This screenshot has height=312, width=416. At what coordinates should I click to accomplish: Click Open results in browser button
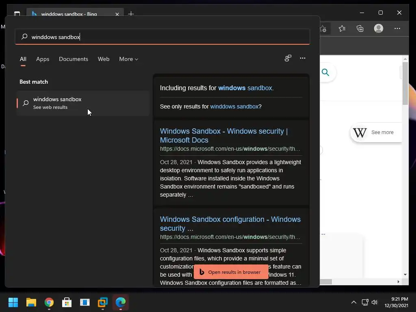[x=231, y=272]
